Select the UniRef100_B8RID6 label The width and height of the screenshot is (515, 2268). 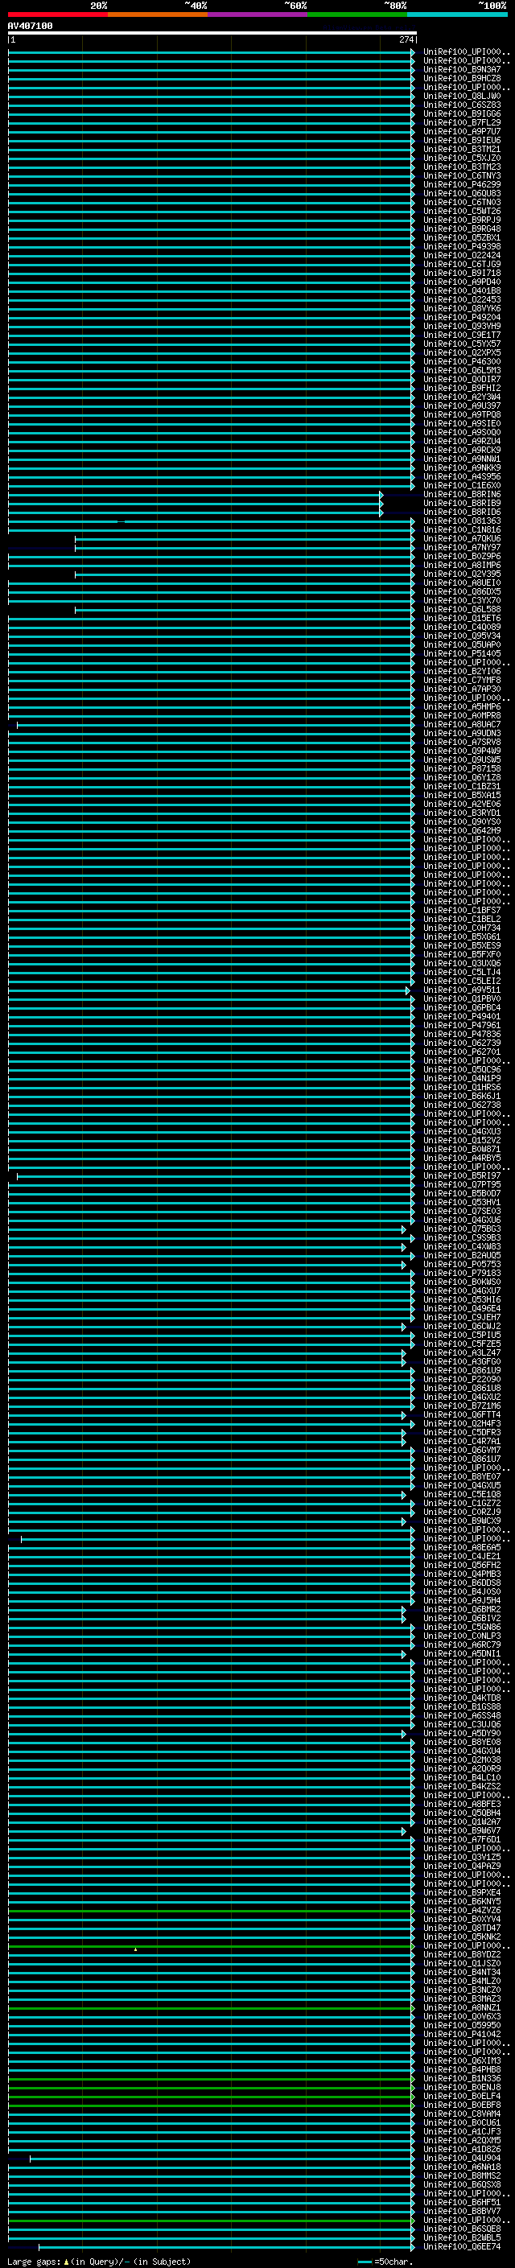[x=462, y=512]
